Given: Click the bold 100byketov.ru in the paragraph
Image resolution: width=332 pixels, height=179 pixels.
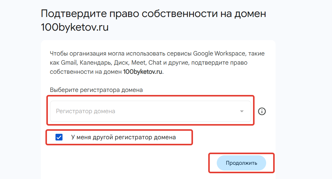Looking at the screenshot, I should 143,72.
